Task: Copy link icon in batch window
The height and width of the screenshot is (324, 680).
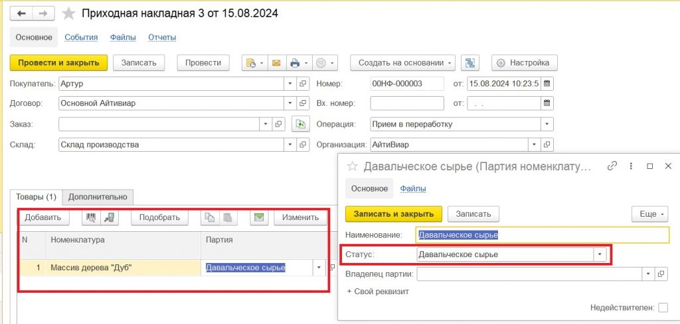Action: tap(612, 166)
